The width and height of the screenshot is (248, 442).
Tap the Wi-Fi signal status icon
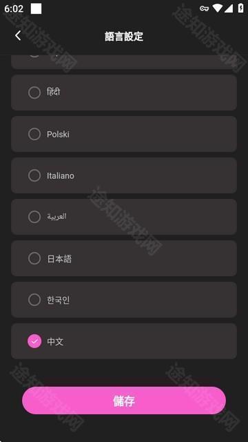(x=218, y=8)
